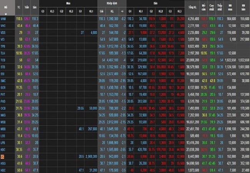Open the MBB ticker

3,129
